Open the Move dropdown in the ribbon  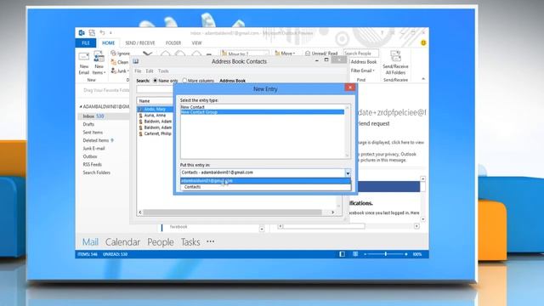click(x=285, y=54)
